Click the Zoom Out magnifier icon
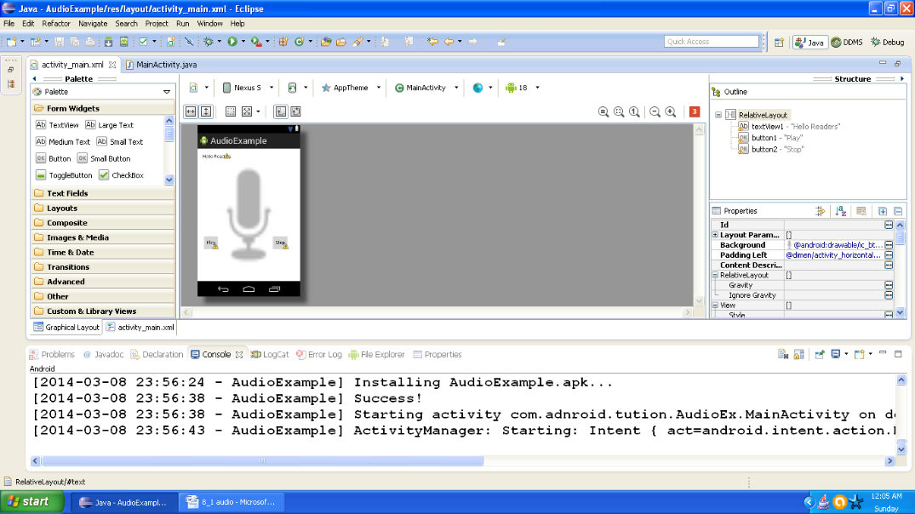This screenshot has width=915, height=514. tap(655, 112)
